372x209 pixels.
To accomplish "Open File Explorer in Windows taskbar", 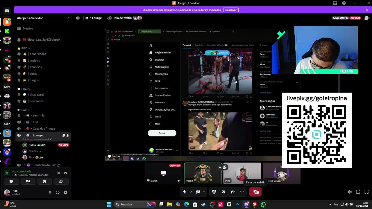I will (x=169, y=204).
